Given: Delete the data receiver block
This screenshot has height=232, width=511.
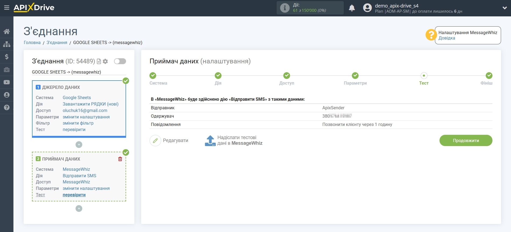Looking at the screenshot, I should [x=120, y=159].
